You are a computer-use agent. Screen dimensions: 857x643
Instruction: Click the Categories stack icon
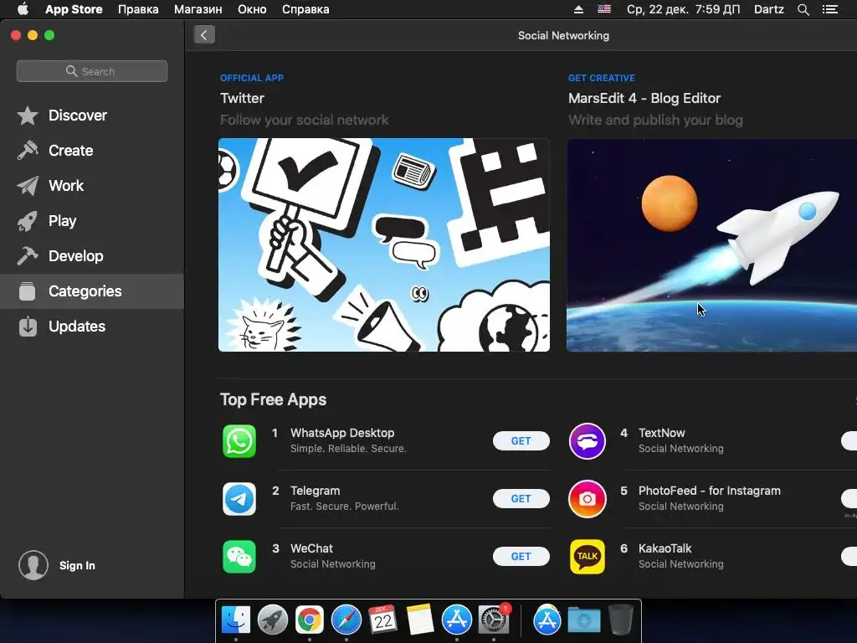click(x=28, y=291)
